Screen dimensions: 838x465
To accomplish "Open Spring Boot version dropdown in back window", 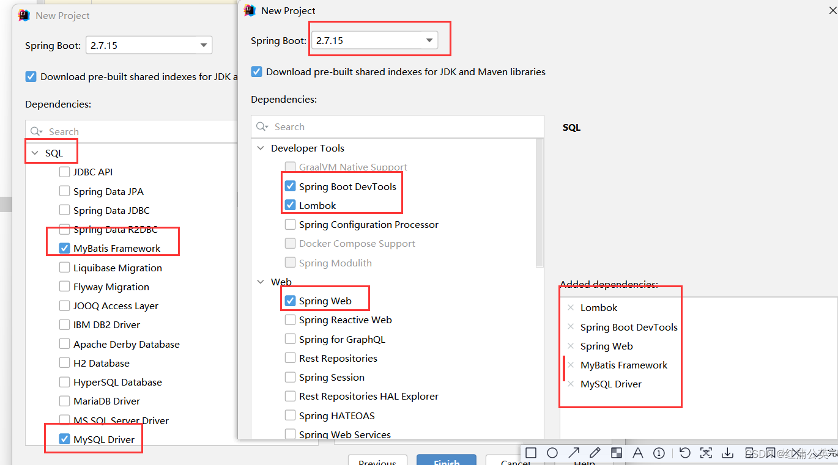I will [x=149, y=45].
